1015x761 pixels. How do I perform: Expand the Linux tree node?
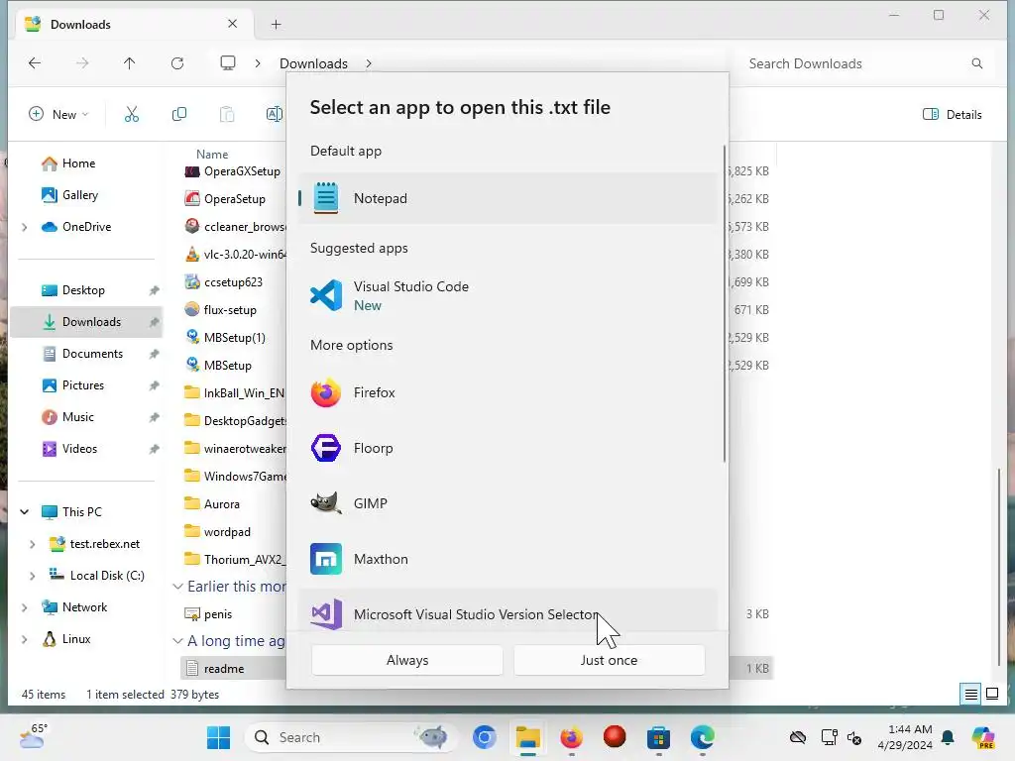pos(25,639)
